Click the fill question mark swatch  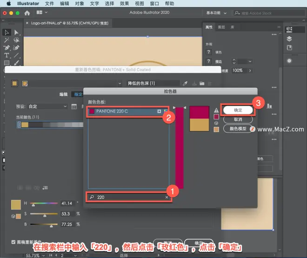click(209, 52)
